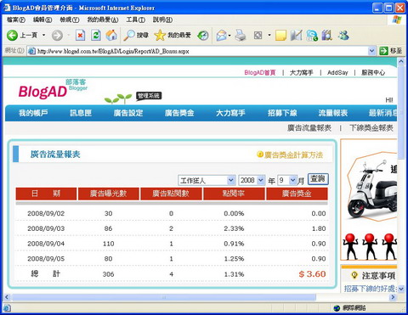This screenshot has width=408, height=315.
Task: Select 廣告獎金 navigation tab
Action: pyautogui.click(x=179, y=113)
